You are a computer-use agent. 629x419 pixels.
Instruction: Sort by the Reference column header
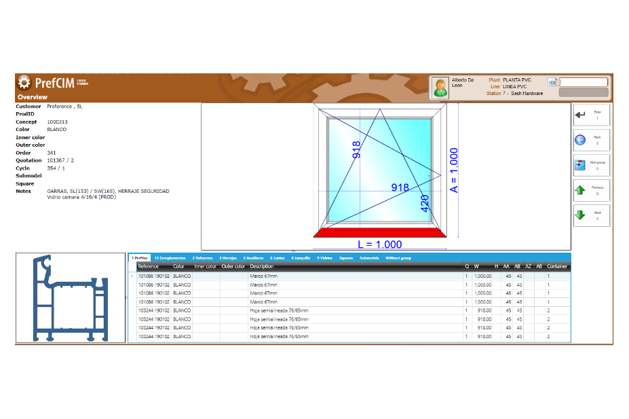(149, 267)
